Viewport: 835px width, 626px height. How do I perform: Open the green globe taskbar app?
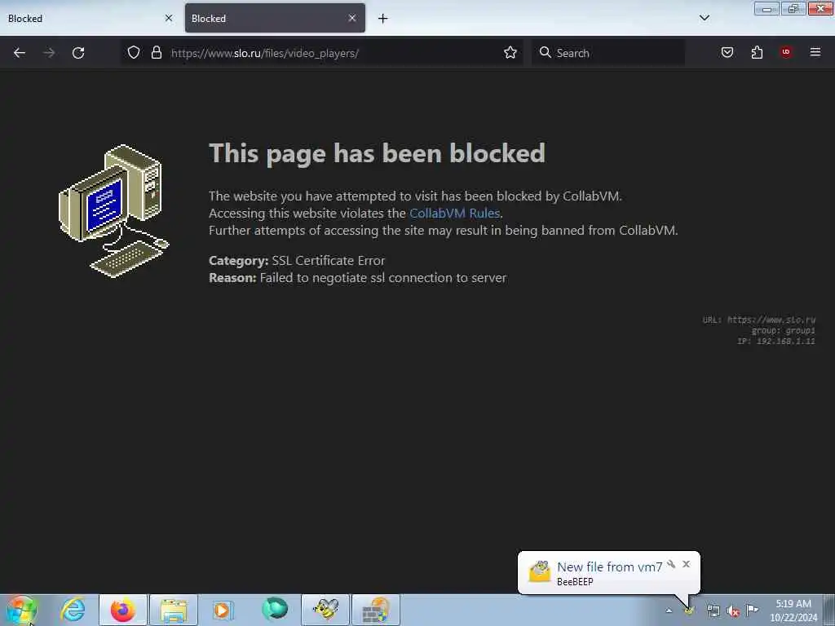(x=275, y=609)
